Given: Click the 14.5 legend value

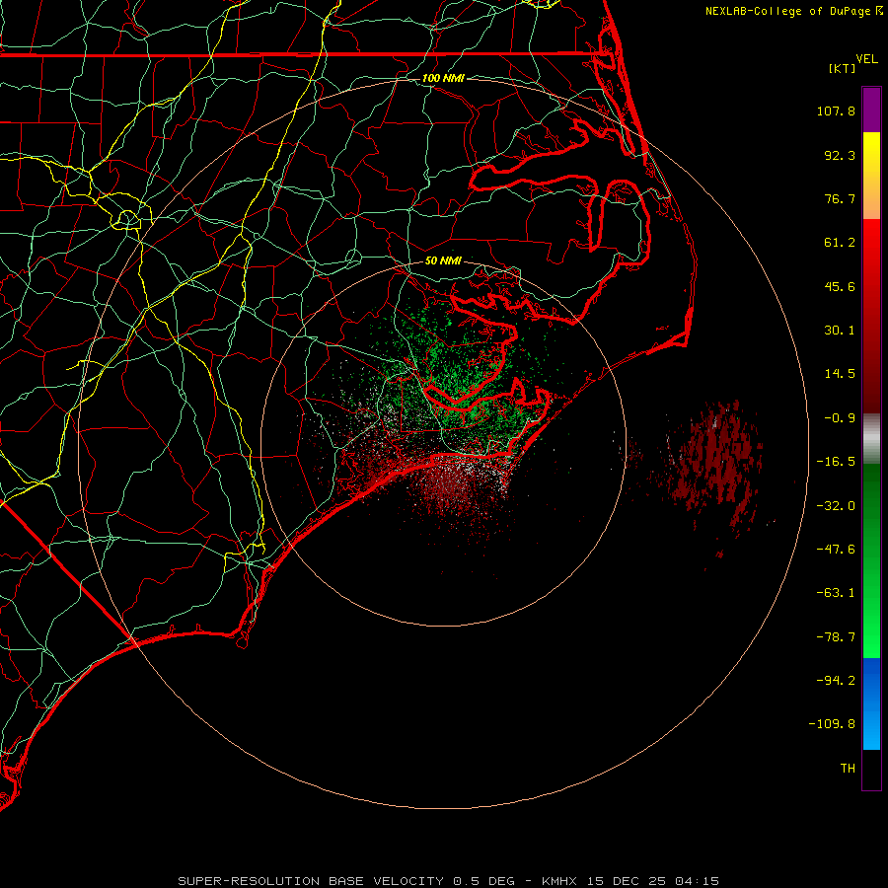Looking at the screenshot, I should click(x=840, y=374).
